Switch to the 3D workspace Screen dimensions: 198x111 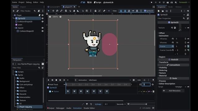pos(89,2)
